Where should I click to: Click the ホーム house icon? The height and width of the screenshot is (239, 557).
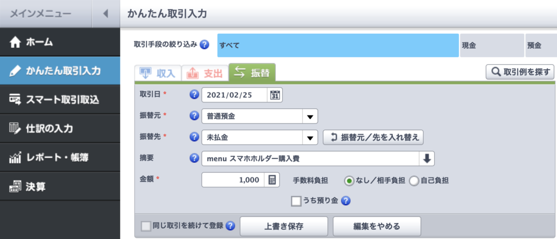pos(15,42)
